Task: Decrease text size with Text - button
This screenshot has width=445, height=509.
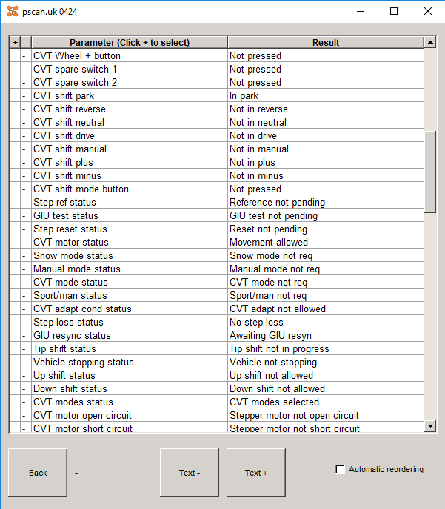Action: tap(190, 473)
